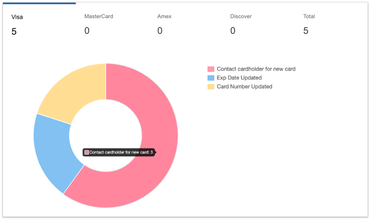Screen dimensions: 371x220
Task: Hide 'Card Number Updated' via legend label
Action: 244,87
